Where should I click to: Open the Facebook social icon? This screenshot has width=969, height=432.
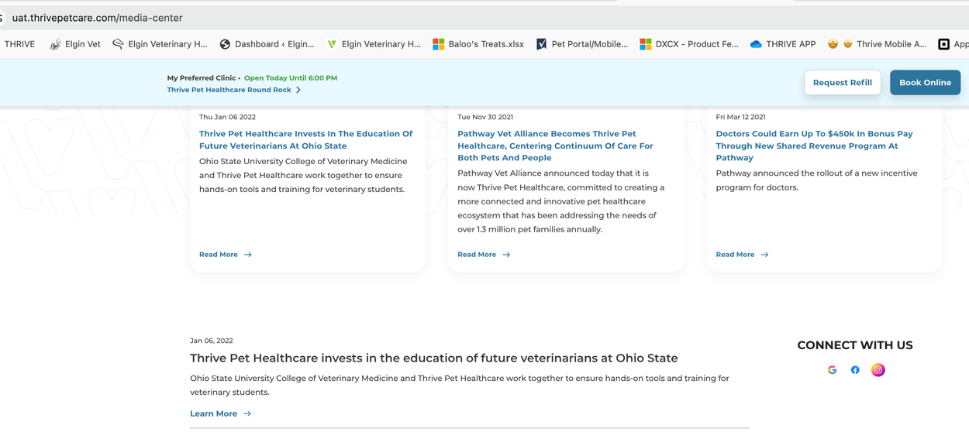[x=855, y=370]
